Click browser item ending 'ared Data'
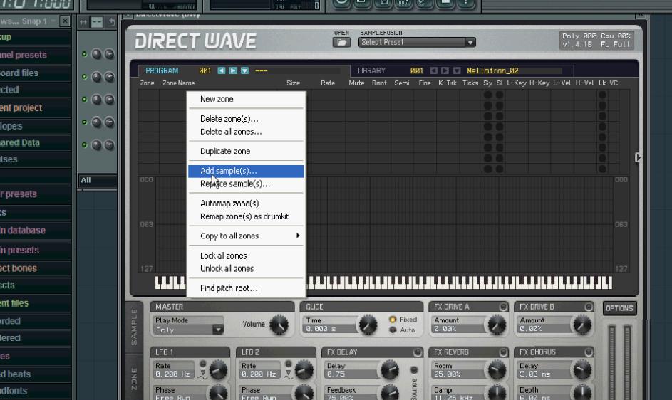 [x=20, y=142]
